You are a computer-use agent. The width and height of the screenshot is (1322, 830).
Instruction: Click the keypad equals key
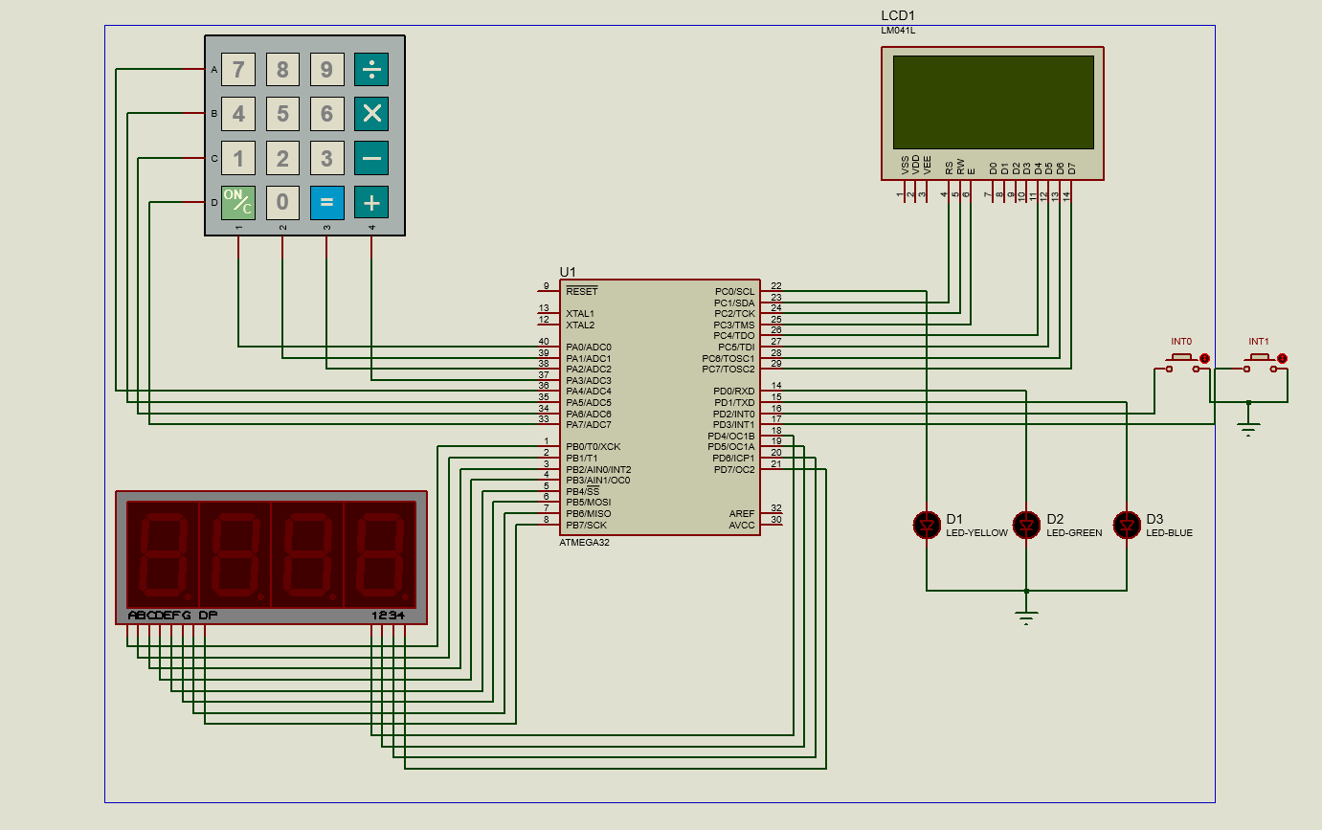pyautogui.click(x=326, y=202)
